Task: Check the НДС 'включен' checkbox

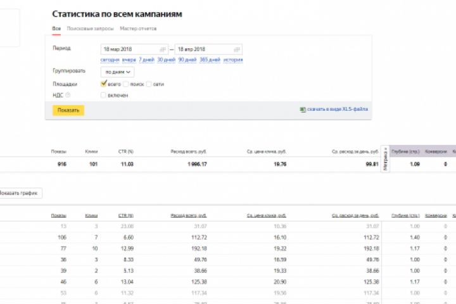Action: pyautogui.click(x=103, y=95)
